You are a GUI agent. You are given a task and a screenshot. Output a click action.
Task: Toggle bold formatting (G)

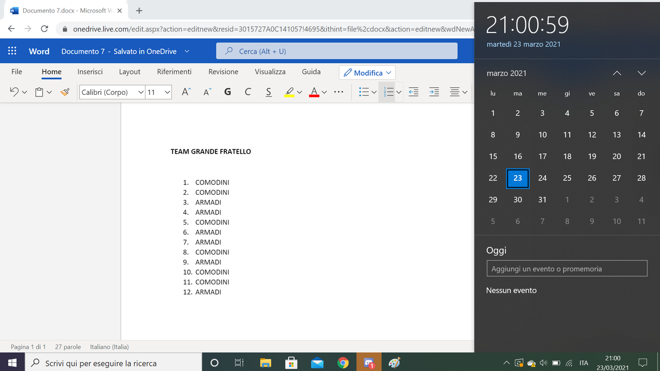[x=227, y=92]
